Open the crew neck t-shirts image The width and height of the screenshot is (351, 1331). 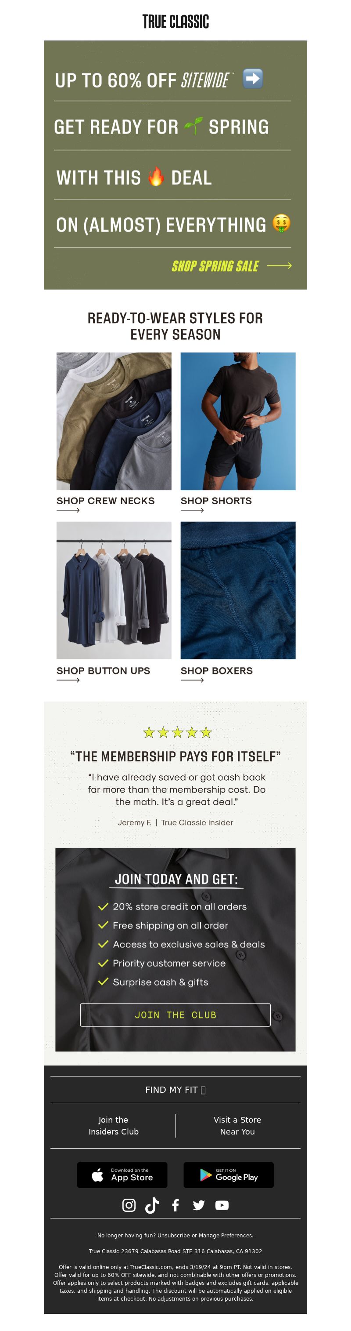[114, 421]
